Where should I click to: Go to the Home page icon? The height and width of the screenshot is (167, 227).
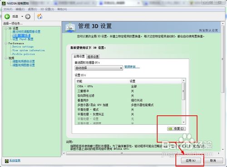(x=39, y=16)
